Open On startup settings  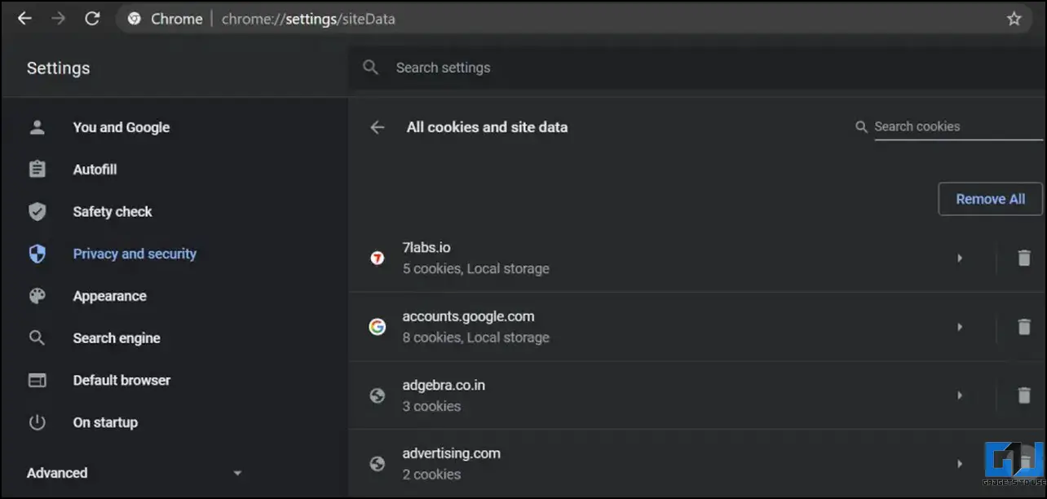[105, 422]
